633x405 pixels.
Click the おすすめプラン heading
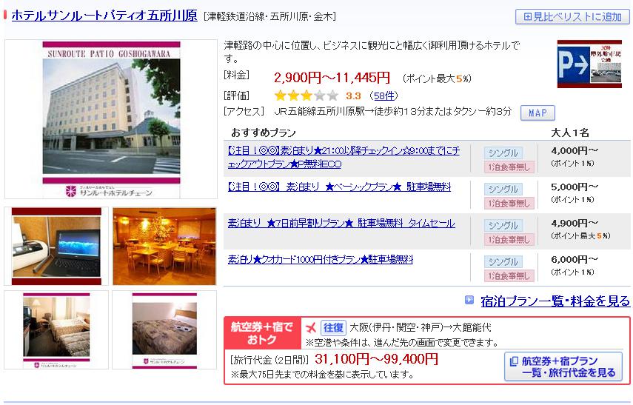[264, 133]
